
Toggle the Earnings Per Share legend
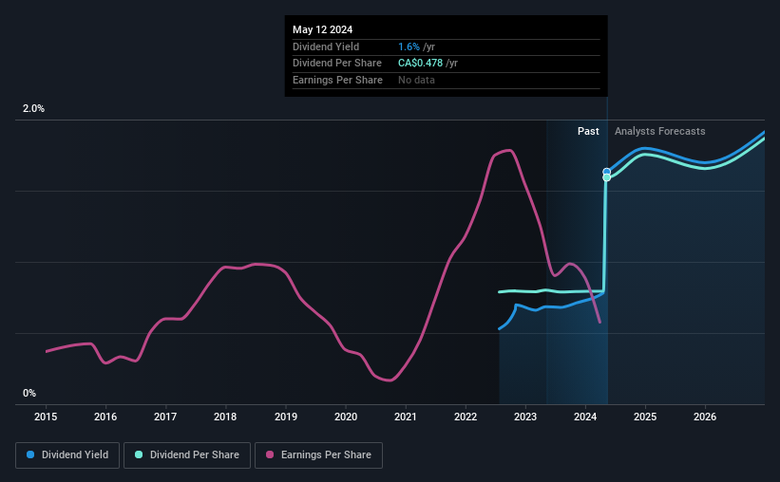coord(318,455)
